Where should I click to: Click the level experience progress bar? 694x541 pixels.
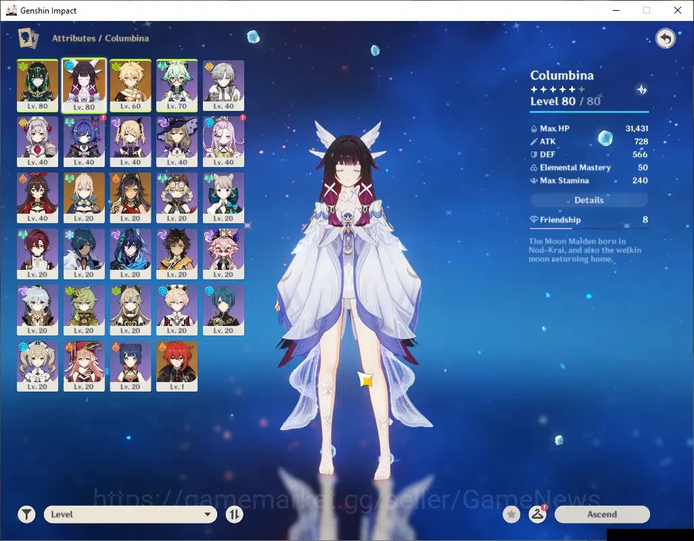click(x=589, y=112)
